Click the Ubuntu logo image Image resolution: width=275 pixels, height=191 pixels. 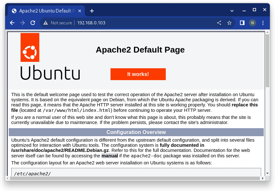click(50, 56)
